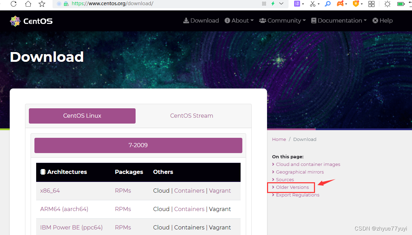The height and width of the screenshot is (235, 412).
Task: Click the green battery icon
Action: (401, 4)
